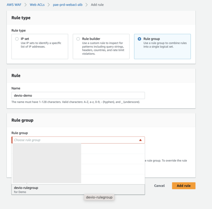Click the Cancel button
Viewport: 212px width, 209px height.
159,185
